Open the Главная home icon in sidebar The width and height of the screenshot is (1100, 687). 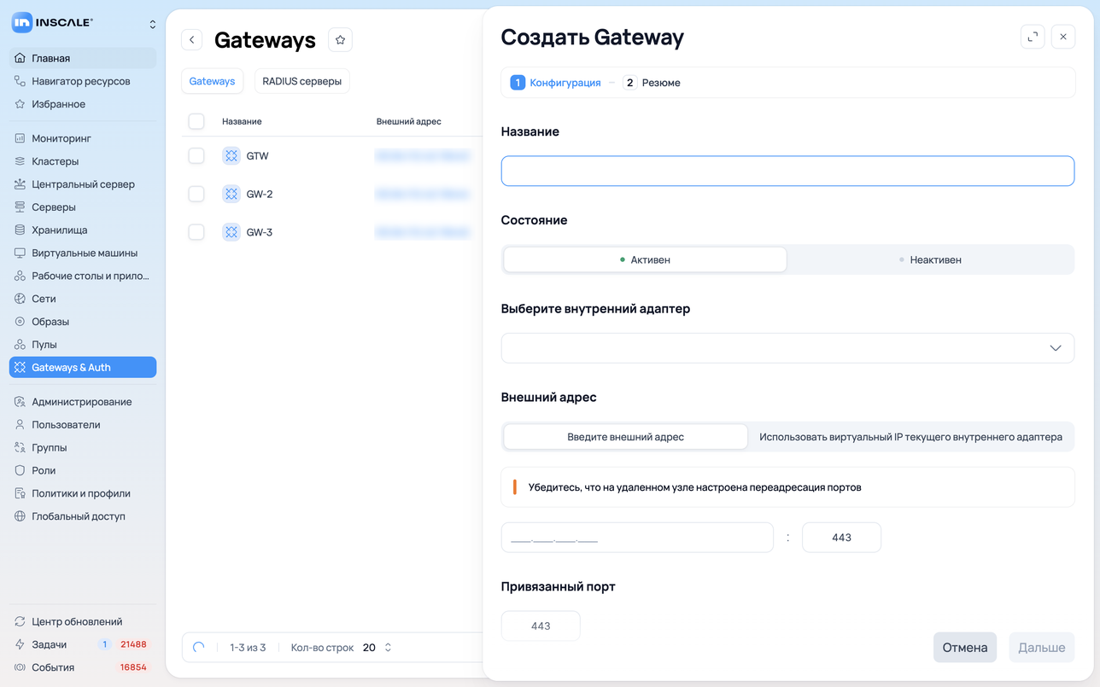(20, 58)
